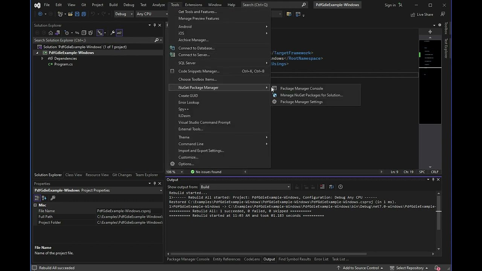Pin the Solution Explorer panel
Viewport: 482px width, 271px height.
(x=154, y=25)
